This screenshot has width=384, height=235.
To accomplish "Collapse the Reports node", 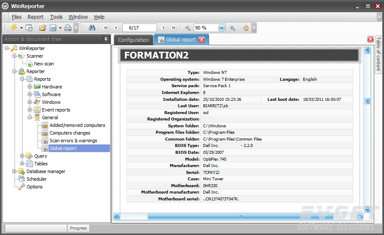I will pos(22,79).
